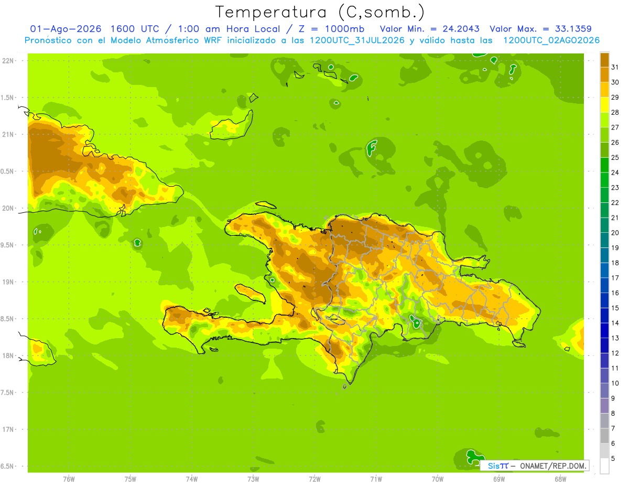Click the '19N' latitude label

[x=9, y=282]
